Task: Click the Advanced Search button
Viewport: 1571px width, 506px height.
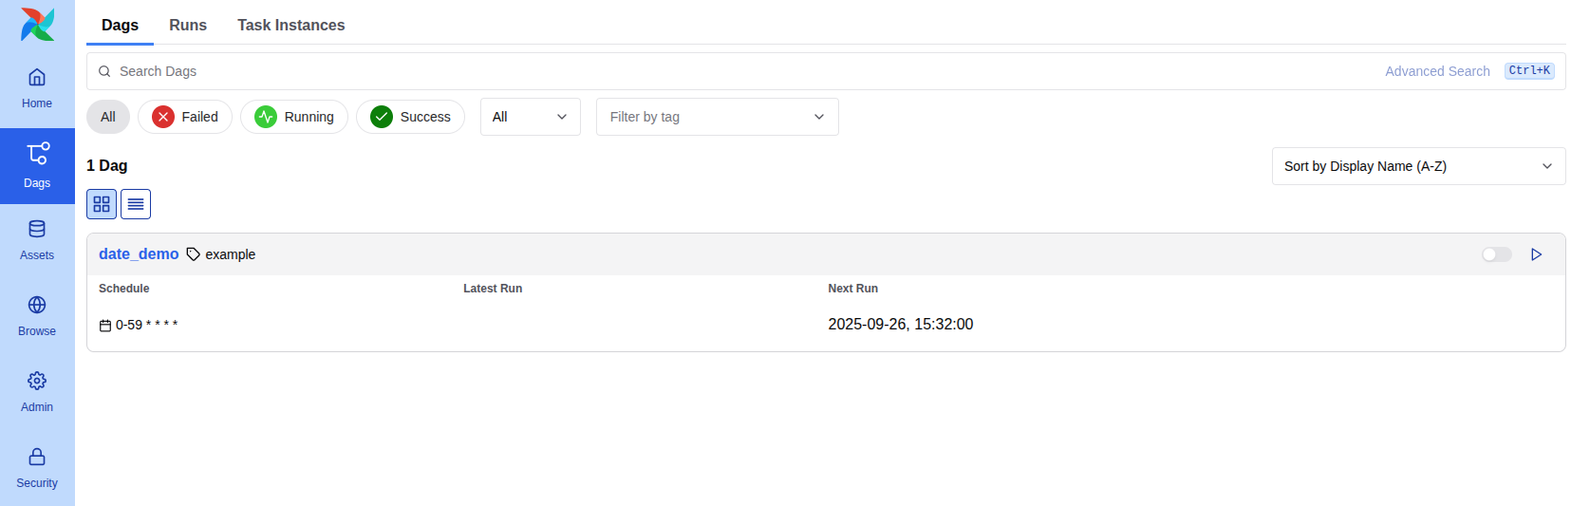Action: [x=1437, y=71]
